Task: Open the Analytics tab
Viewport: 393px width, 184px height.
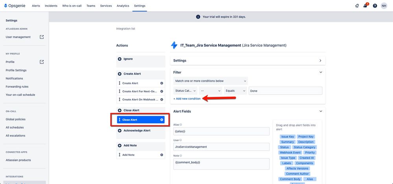Action: 123,6
